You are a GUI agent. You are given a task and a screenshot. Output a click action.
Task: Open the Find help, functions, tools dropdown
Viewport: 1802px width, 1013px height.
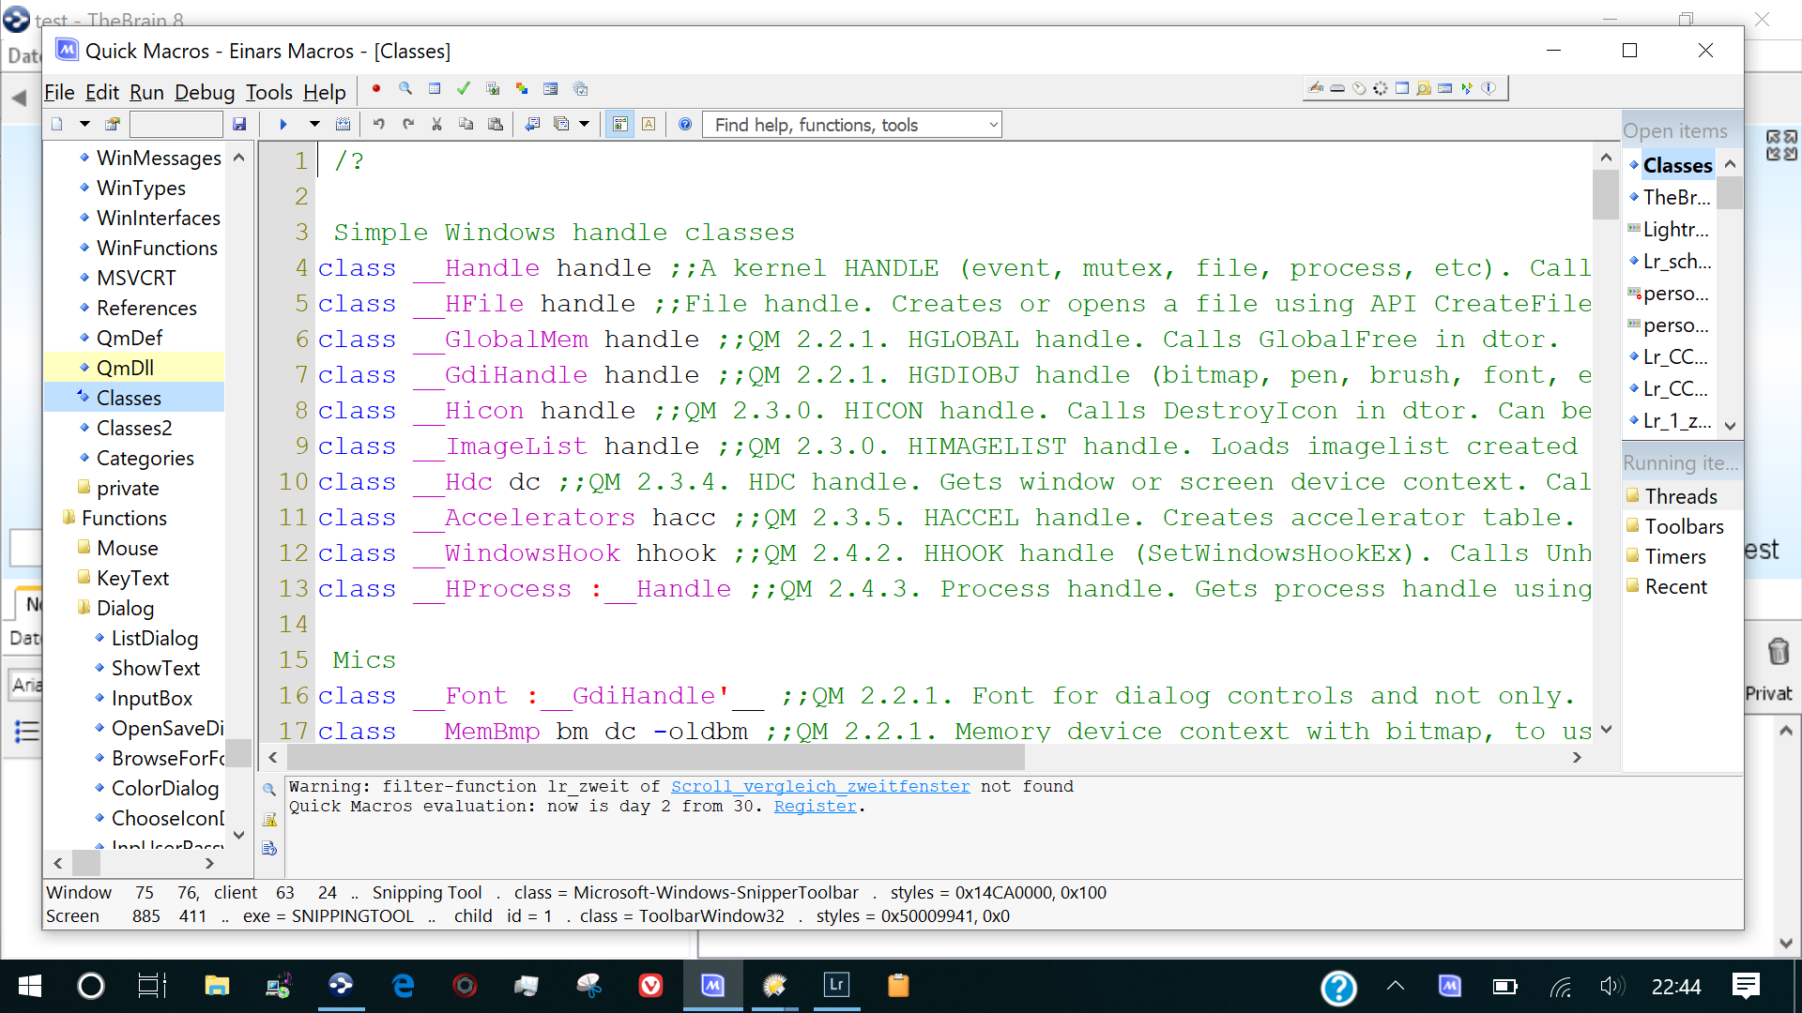click(x=993, y=125)
